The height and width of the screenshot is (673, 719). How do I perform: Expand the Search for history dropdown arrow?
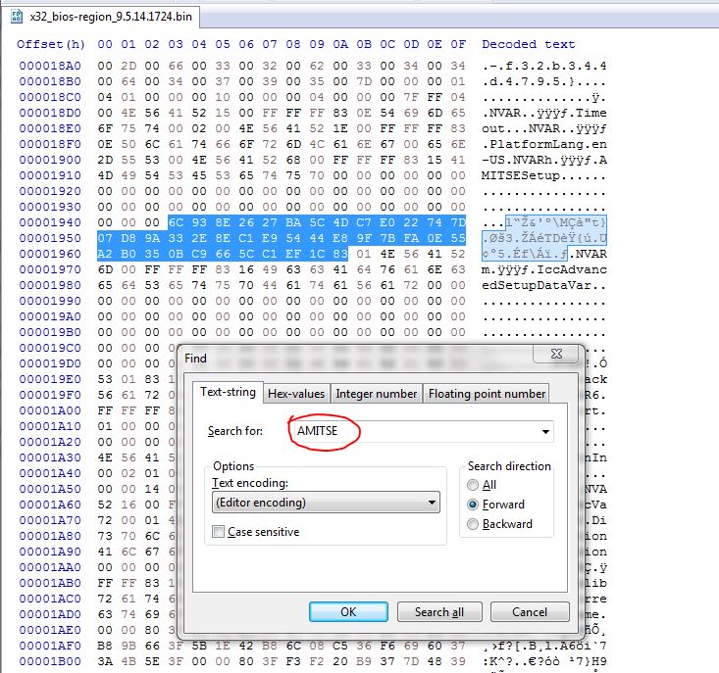545,432
